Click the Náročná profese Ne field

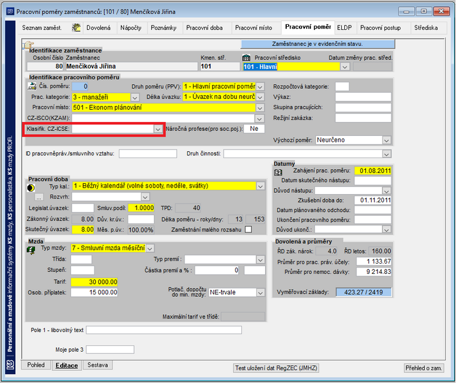tap(254, 129)
